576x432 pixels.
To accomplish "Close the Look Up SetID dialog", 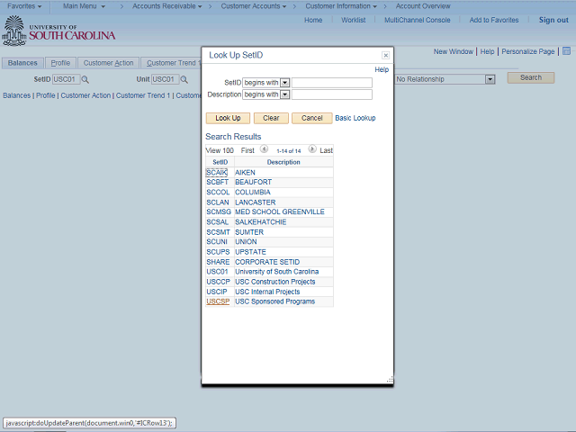I will click(x=385, y=55).
